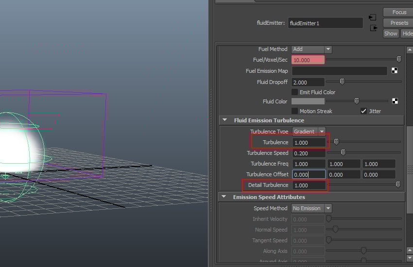
Task: Collapse the Emission Speed Attributes section
Action: pos(225,197)
